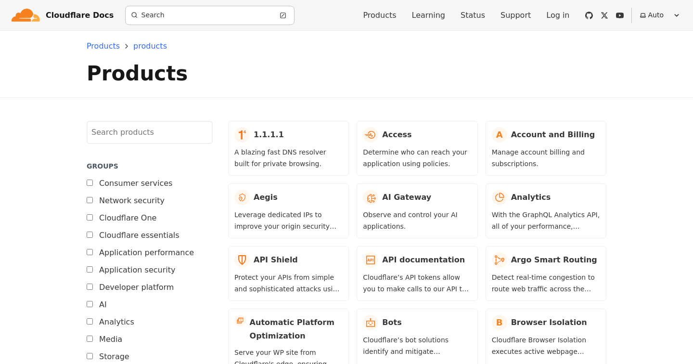The image size is (693, 364).
Task: Open the Bots product title
Action: click(392, 323)
